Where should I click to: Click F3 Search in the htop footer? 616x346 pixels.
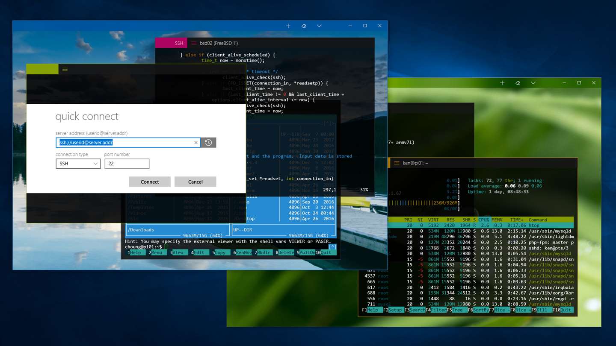click(x=415, y=310)
